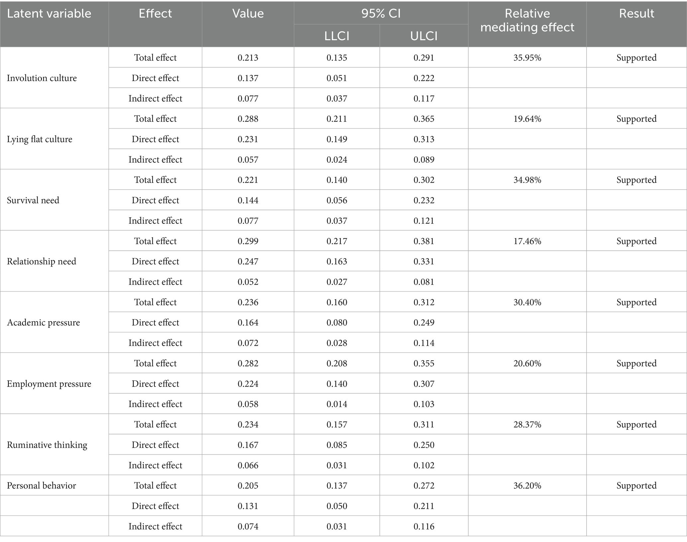
Task: Click the 35.95% relative mediating effect cell
Action: (527, 58)
